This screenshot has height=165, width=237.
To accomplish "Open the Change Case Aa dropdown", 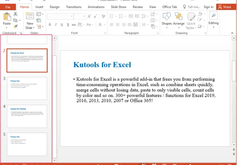I will 90,24.
